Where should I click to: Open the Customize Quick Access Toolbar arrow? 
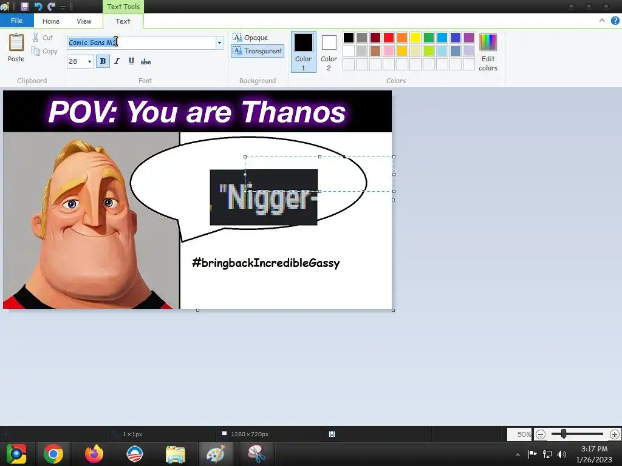tap(63, 7)
